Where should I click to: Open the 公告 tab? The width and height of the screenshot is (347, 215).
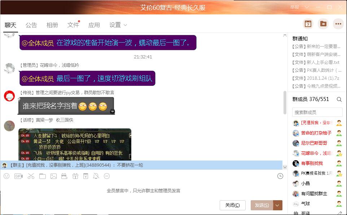(x=31, y=25)
